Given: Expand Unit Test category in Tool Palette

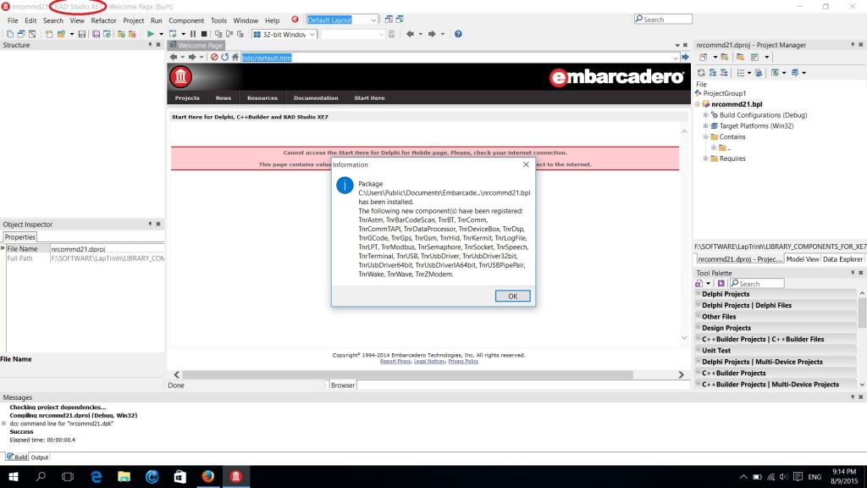Looking at the screenshot, I should coord(698,350).
